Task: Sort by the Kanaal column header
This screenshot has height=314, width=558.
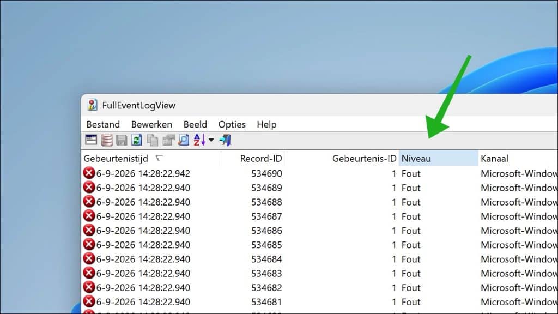Action: (518, 159)
